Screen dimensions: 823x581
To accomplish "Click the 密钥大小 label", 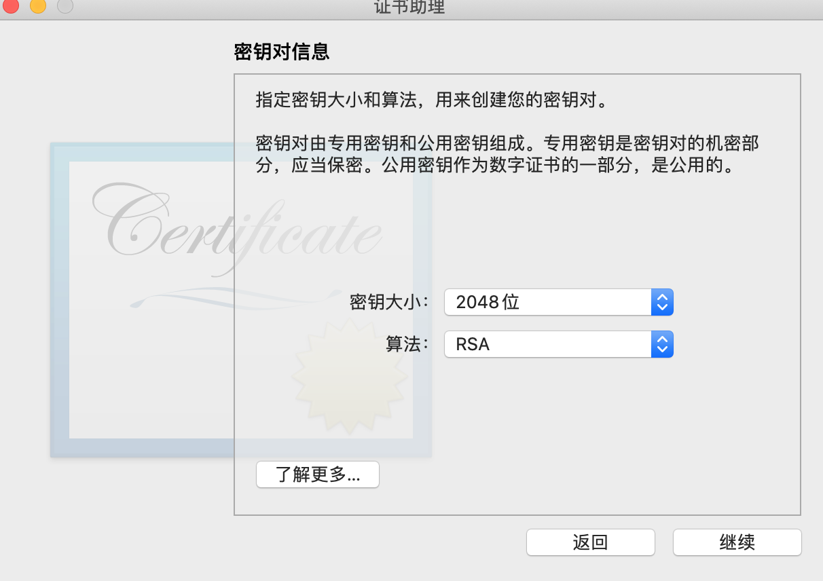I will point(390,302).
